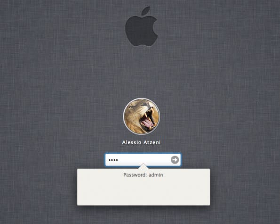Viewport: 280px width, 224px height.
Task: Click the circular border of the avatar
Action: (x=124, y=116)
